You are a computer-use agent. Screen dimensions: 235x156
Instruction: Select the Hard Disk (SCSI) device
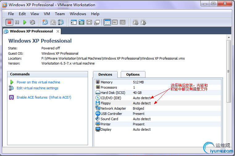112,93
